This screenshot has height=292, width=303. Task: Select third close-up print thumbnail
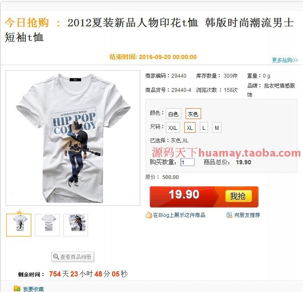[76, 225]
